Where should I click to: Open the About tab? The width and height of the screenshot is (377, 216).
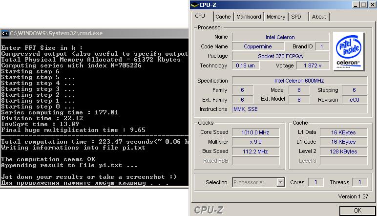(318, 17)
